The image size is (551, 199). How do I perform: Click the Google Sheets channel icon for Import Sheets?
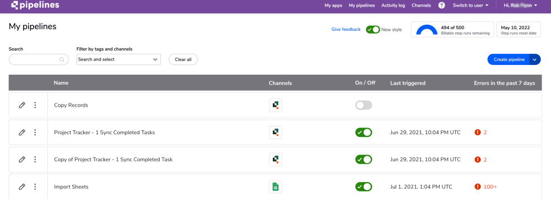pyautogui.click(x=275, y=187)
